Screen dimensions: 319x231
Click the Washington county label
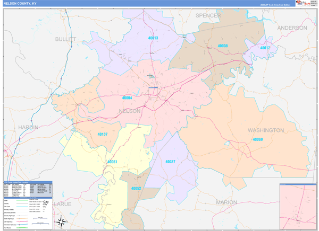(x=266, y=130)
